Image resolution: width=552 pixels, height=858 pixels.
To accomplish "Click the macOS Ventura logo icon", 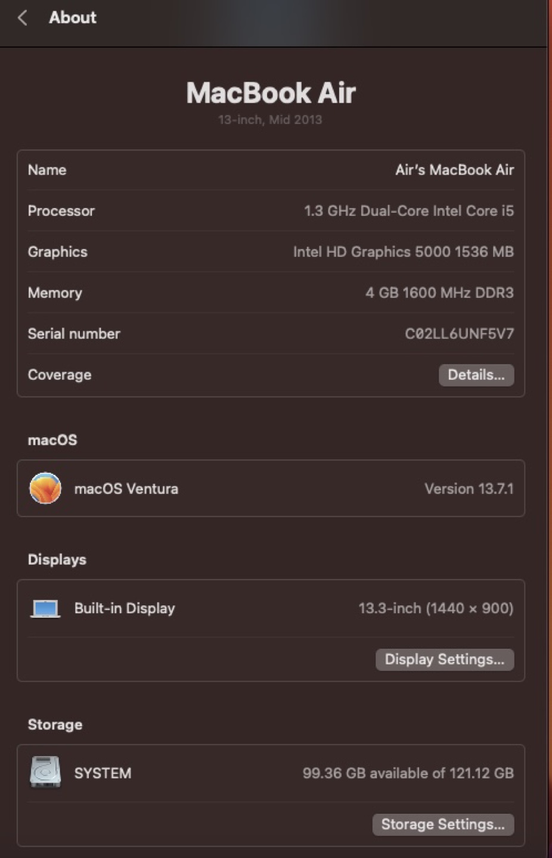I will click(45, 488).
